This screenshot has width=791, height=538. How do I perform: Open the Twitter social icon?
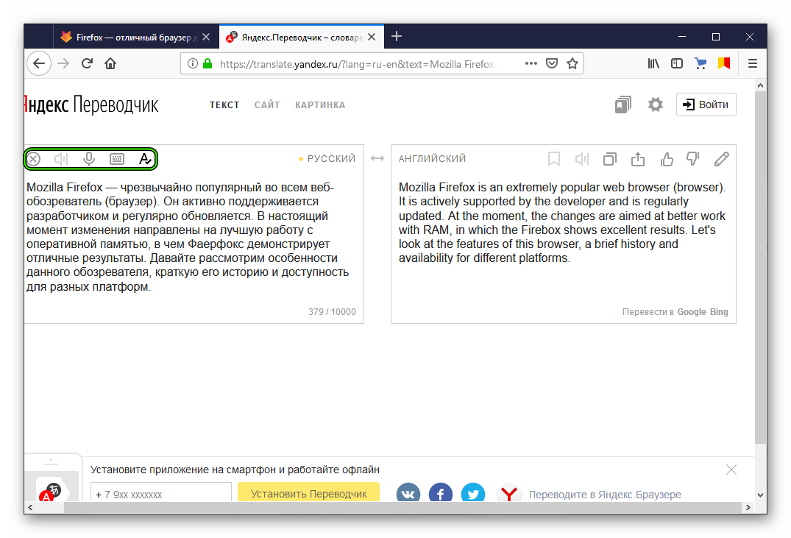click(x=472, y=492)
